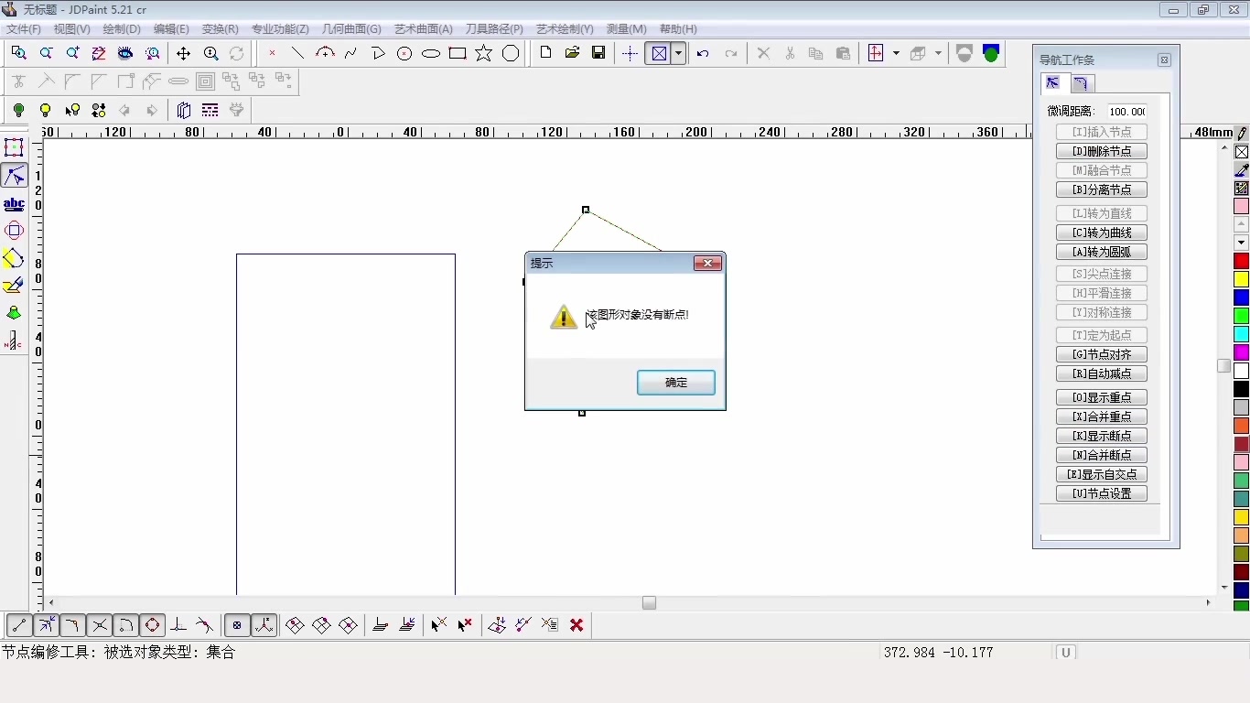The image size is (1250, 703).
Task: Click [D]删除节点 button
Action: [1102, 151]
